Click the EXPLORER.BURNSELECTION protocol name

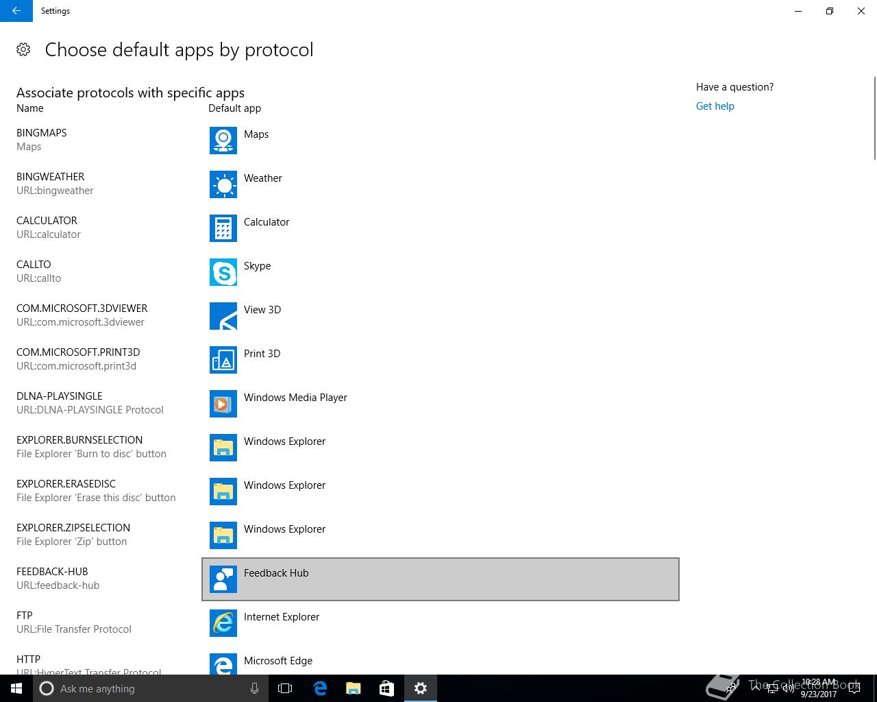[79, 440]
